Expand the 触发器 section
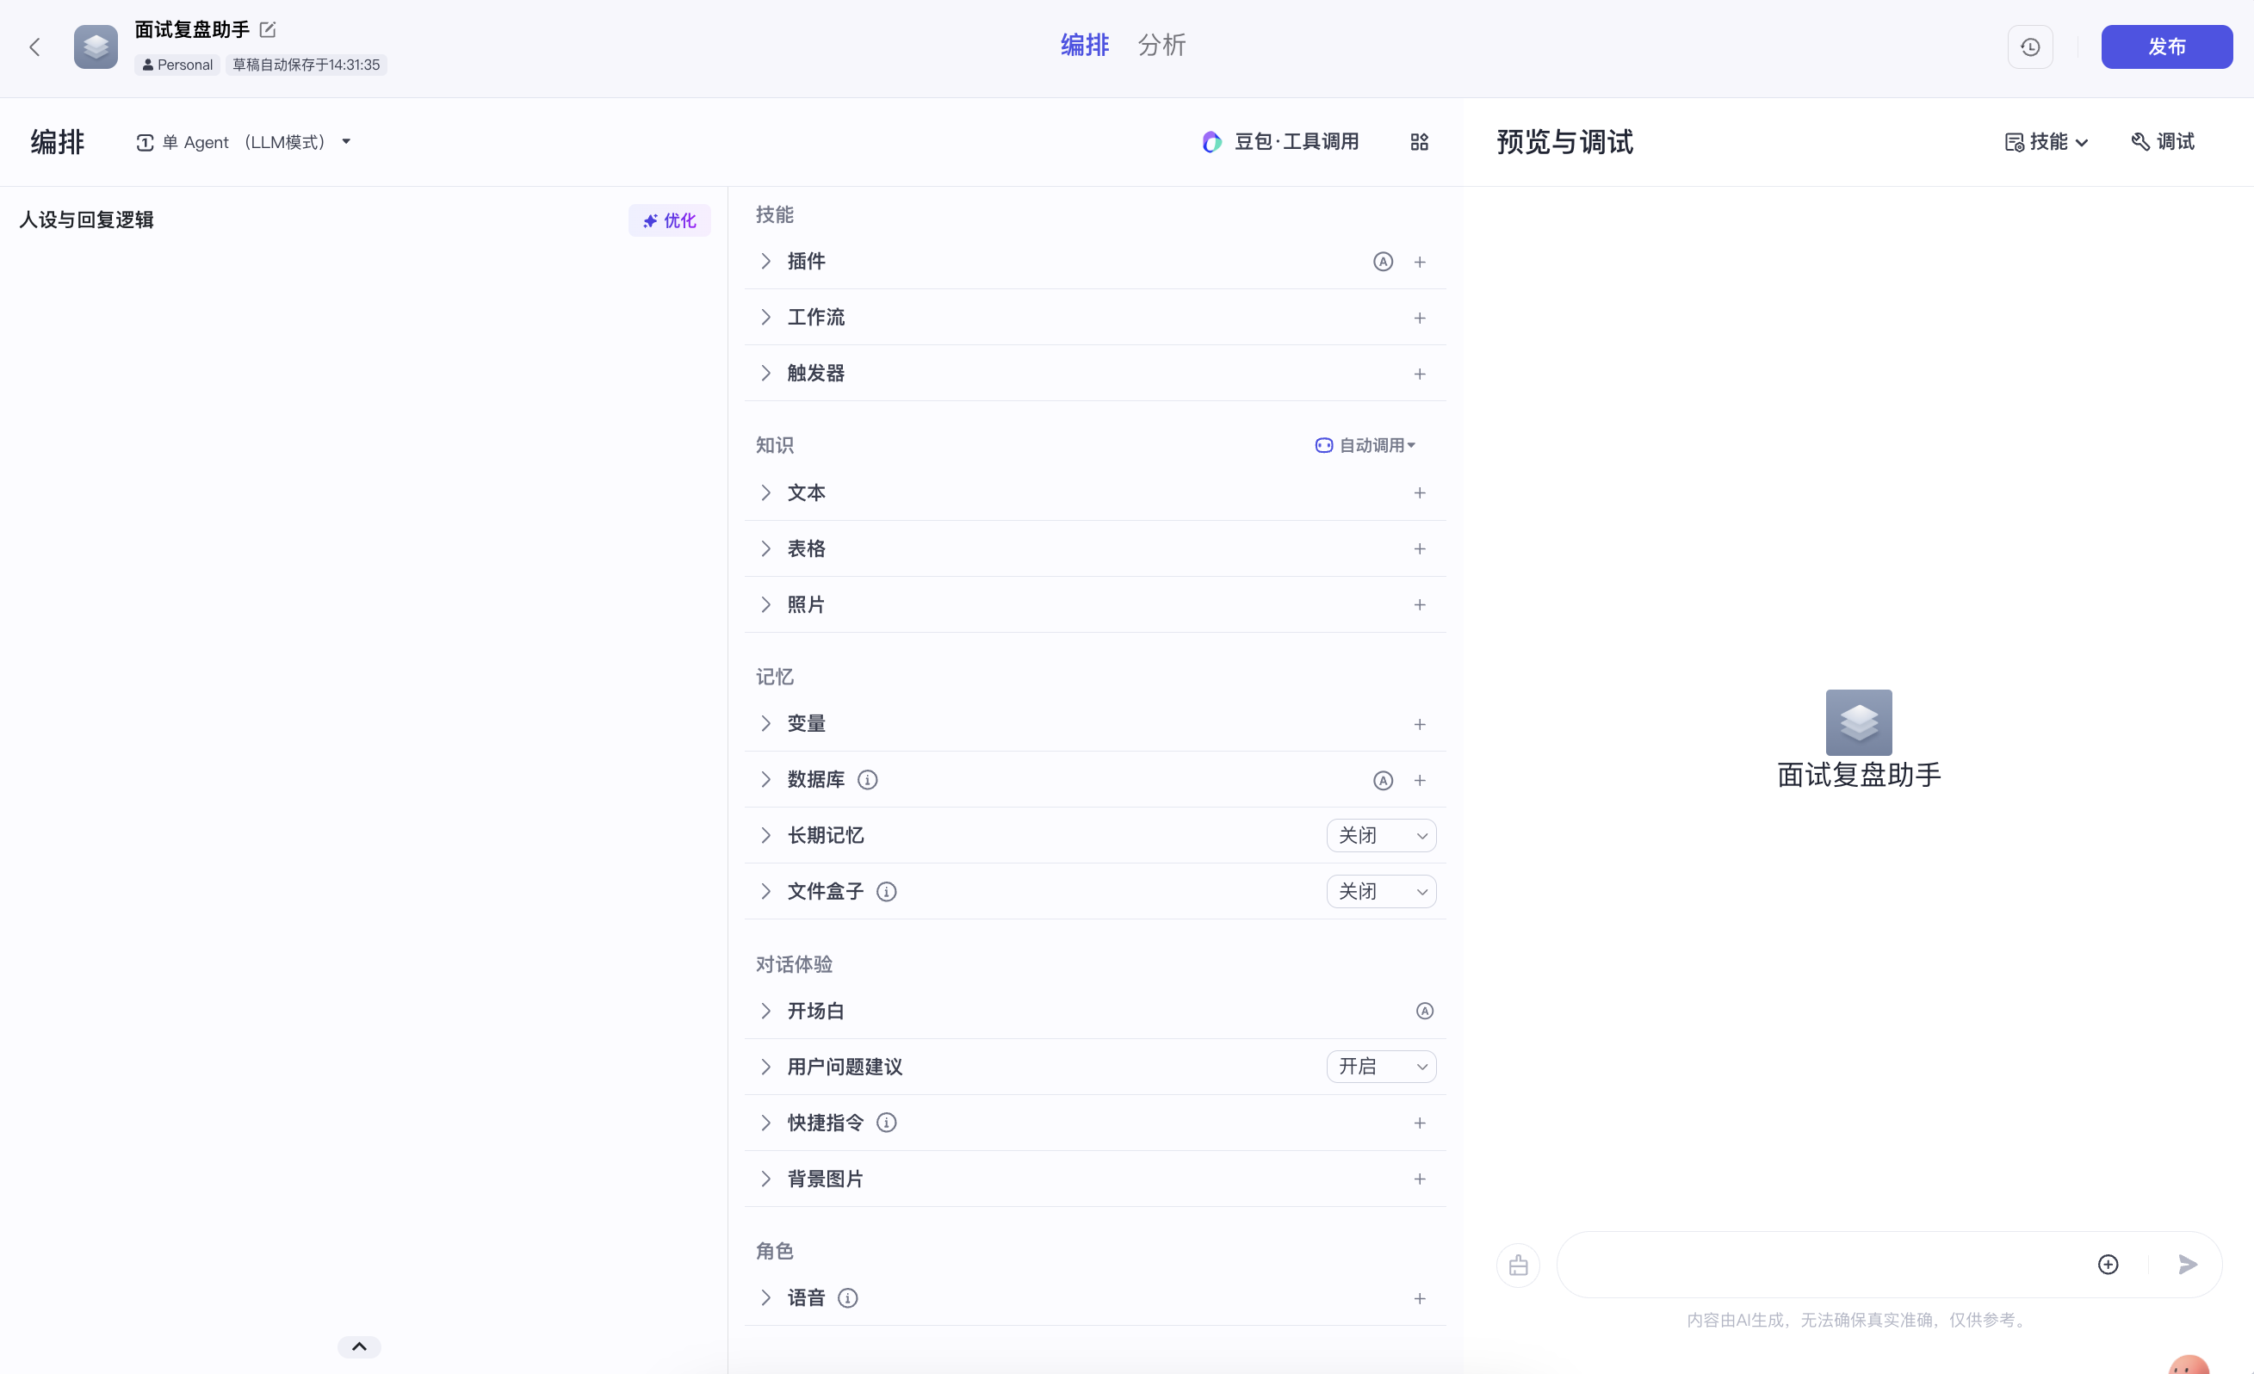 pyautogui.click(x=766, y=372)
